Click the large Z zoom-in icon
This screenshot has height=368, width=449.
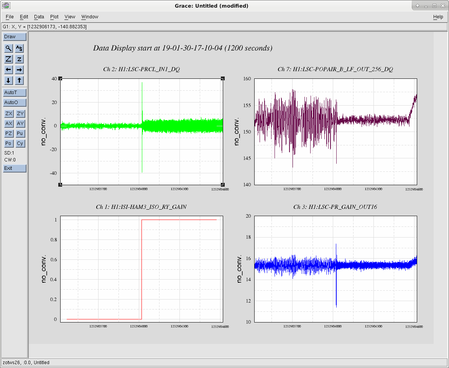click(x=8, y=59)
